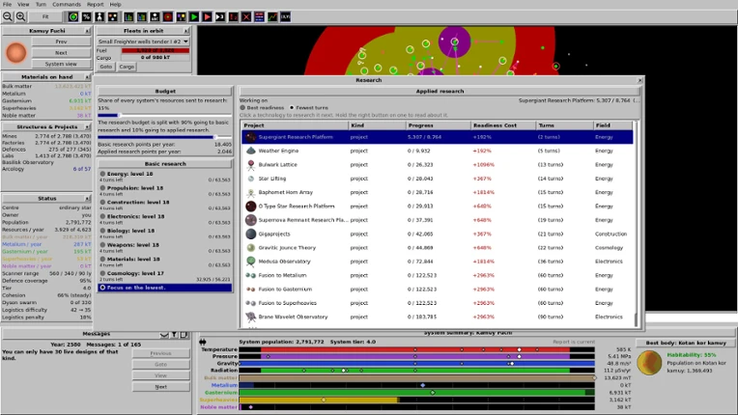Image resolution: width=738 pixels, height=415 pixels.
Task: Click the research share budget slider
Action: (165, 115)
